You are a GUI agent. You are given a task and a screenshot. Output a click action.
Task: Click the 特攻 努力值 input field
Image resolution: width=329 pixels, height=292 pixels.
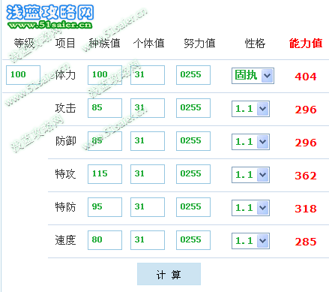click(193, 174)
